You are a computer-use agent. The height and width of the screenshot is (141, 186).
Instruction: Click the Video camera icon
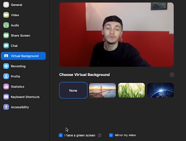click(x=6, y=15)
